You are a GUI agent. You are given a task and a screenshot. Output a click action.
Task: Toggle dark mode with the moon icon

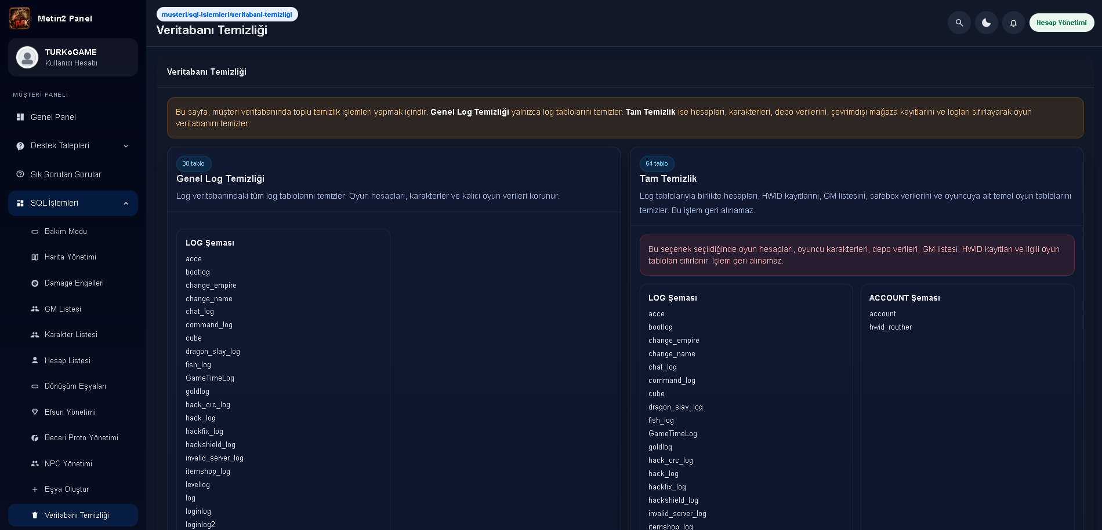[x=987, y=23]
